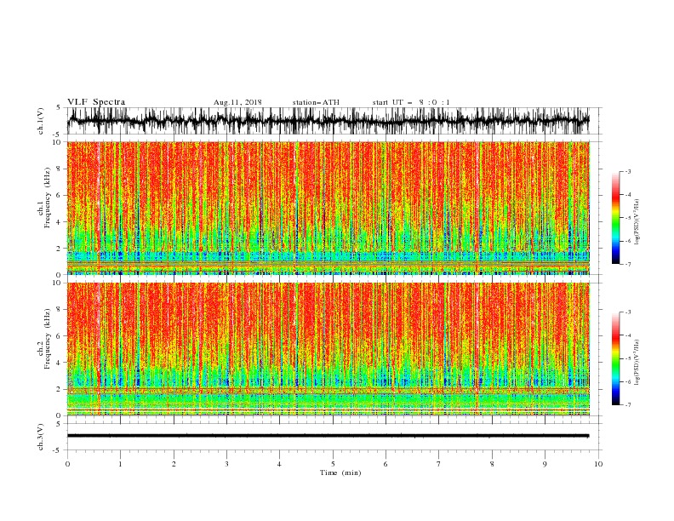
Task: Click the "VLF Spectra" plot title
Action: (96, 102)
